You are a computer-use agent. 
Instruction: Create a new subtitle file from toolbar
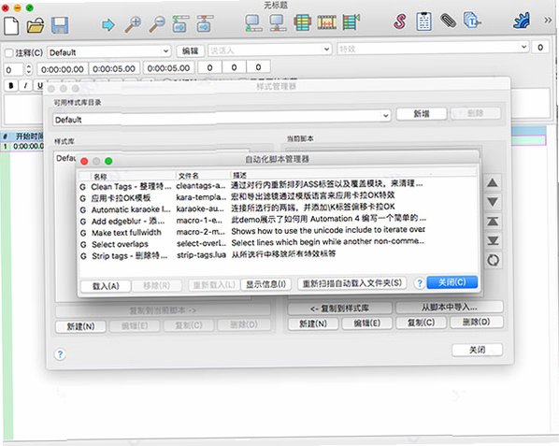(11, 25)
